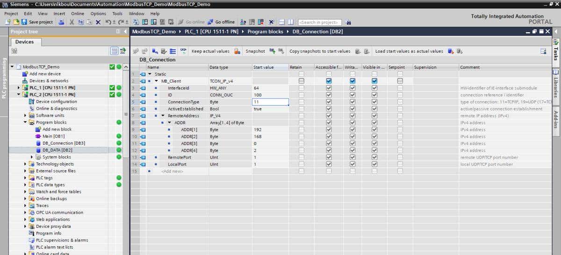Click the Cut scissors icon
Image resolution: width=561 pixels, height=255 pixels.
coord(72,22)
